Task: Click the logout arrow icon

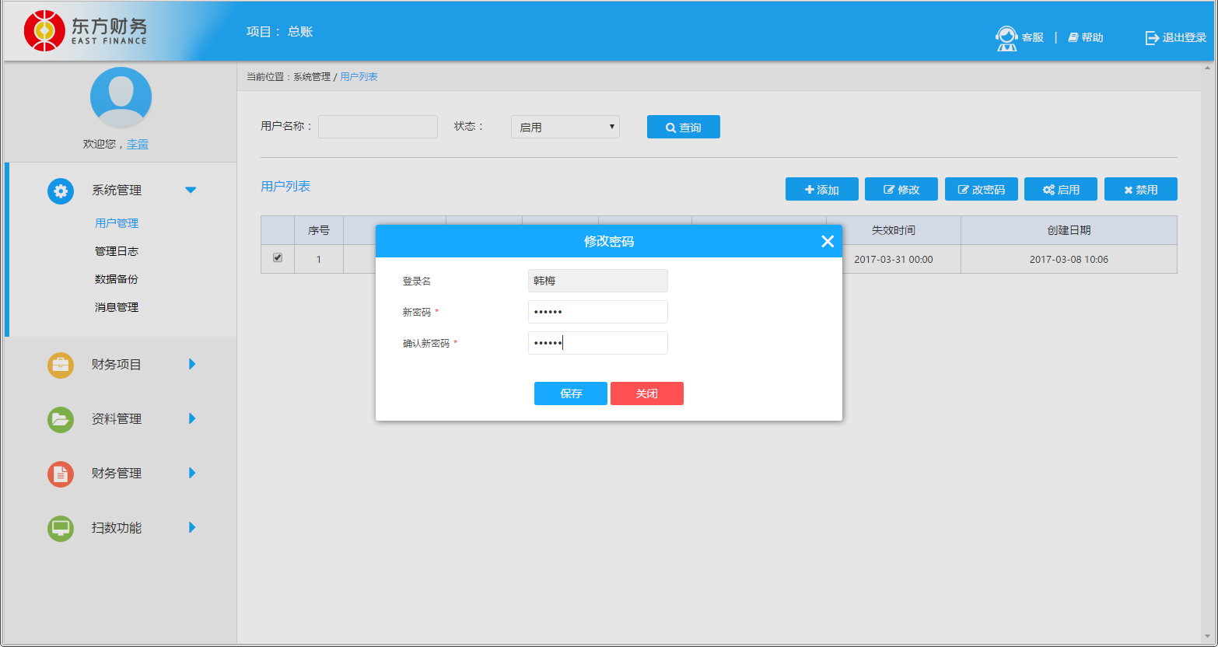Action: 1152,37
